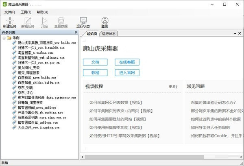Open the 运行状态 monitor icon in toolbar
244x166 pixels.
coord(83,20)
